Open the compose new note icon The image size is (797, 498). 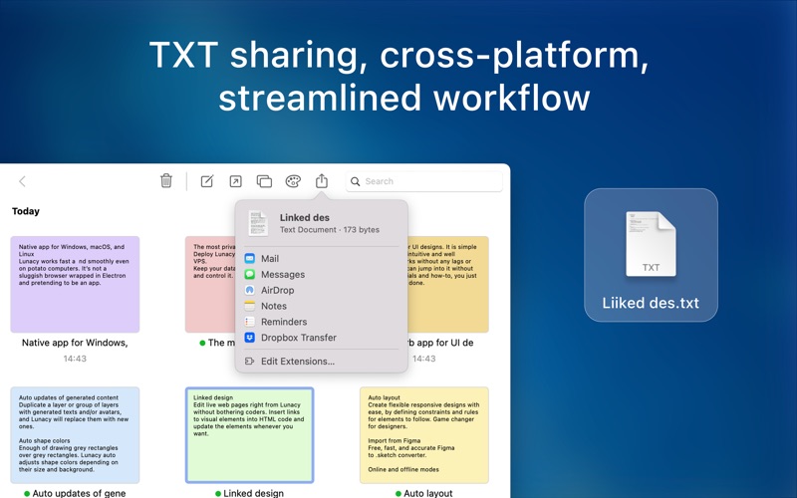click(x=207, y=181)
